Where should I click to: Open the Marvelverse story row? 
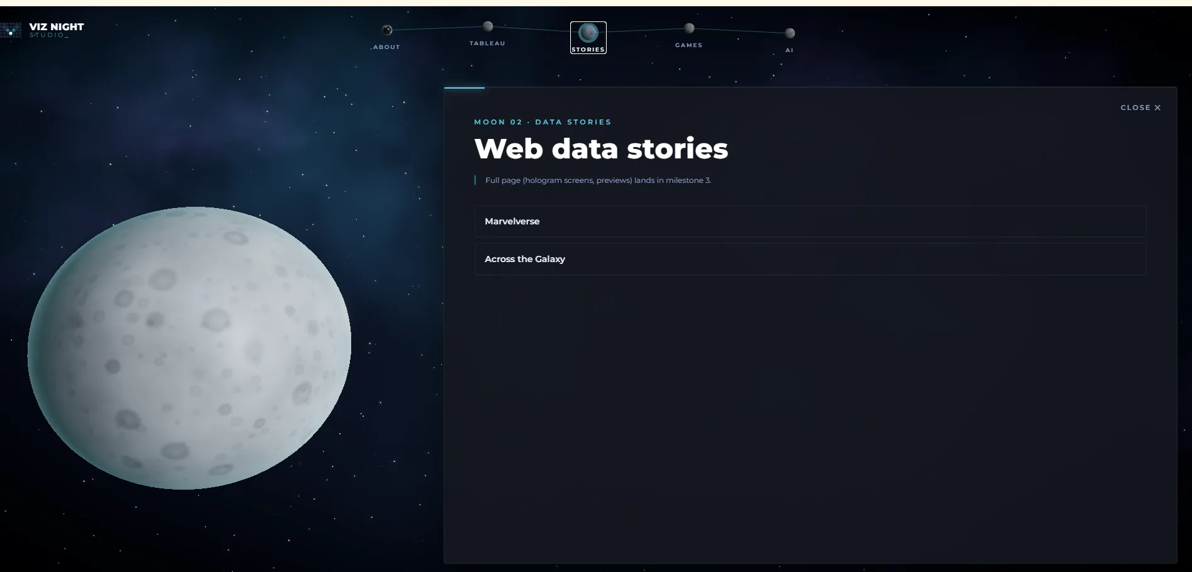tap(811, 221)
